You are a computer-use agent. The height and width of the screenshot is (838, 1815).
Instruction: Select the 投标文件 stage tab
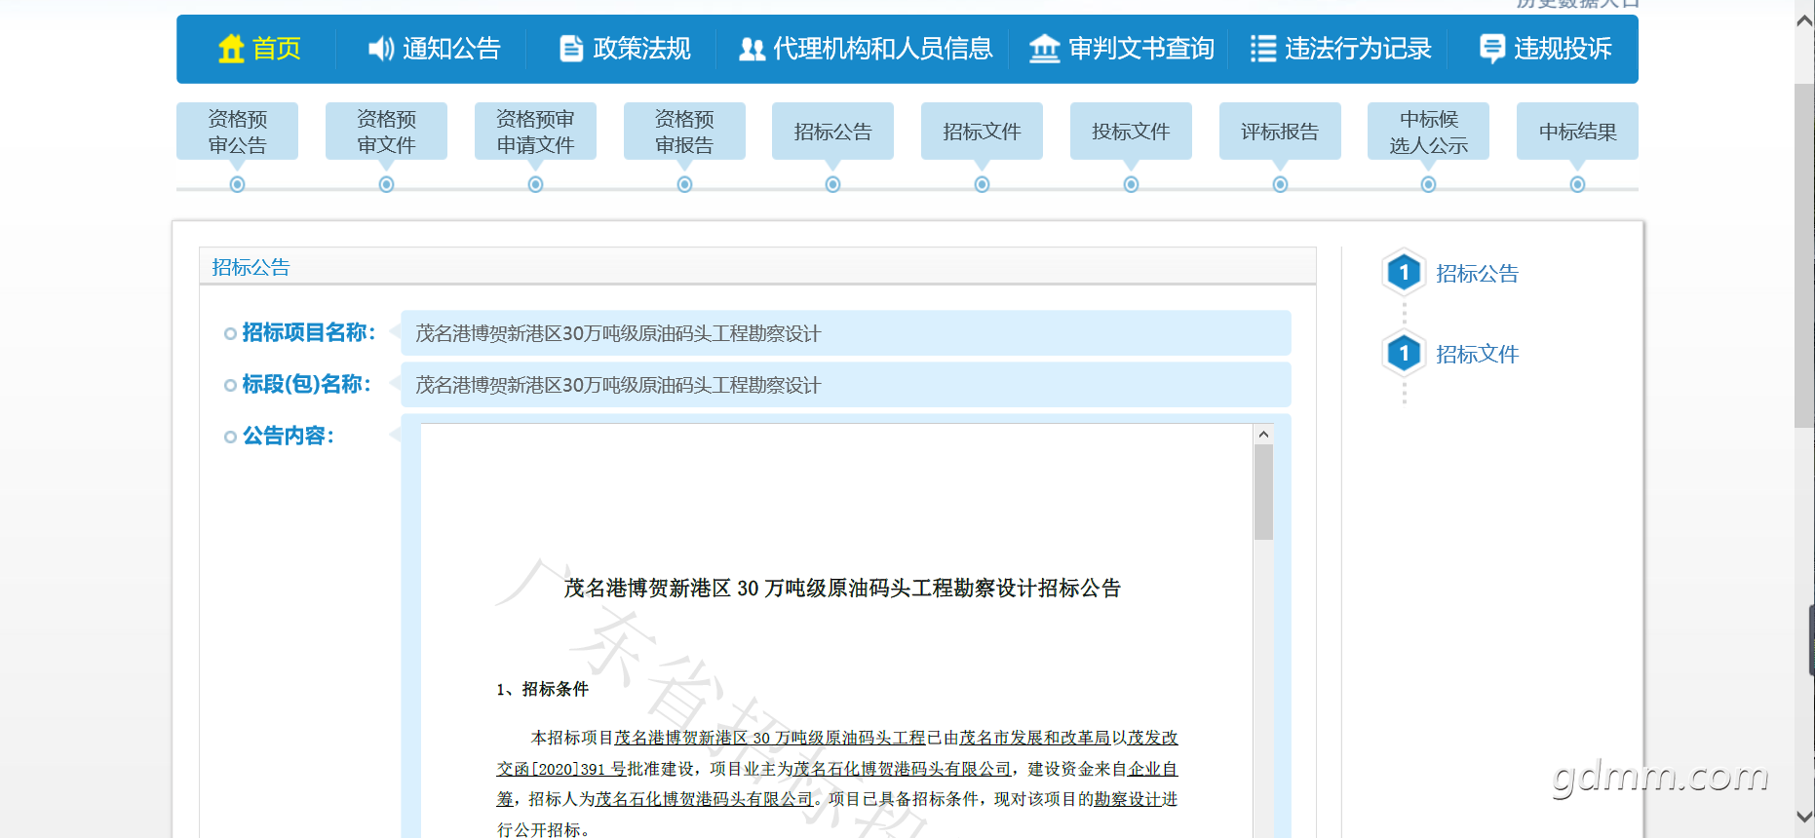tap(1131, 132)
